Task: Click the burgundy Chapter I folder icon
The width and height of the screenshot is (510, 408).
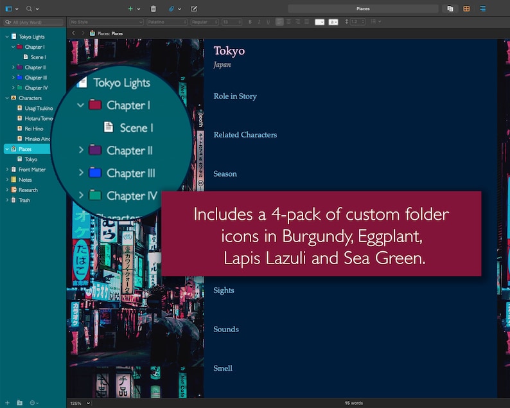Action: coord(19,47)
